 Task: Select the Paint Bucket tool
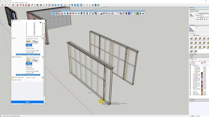[x=38, y=5]
